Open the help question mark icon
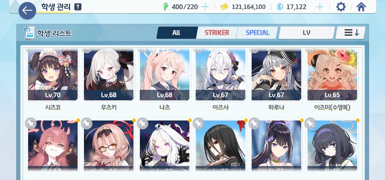This screenshot has width=385, height=180. [x=78, y=7]
